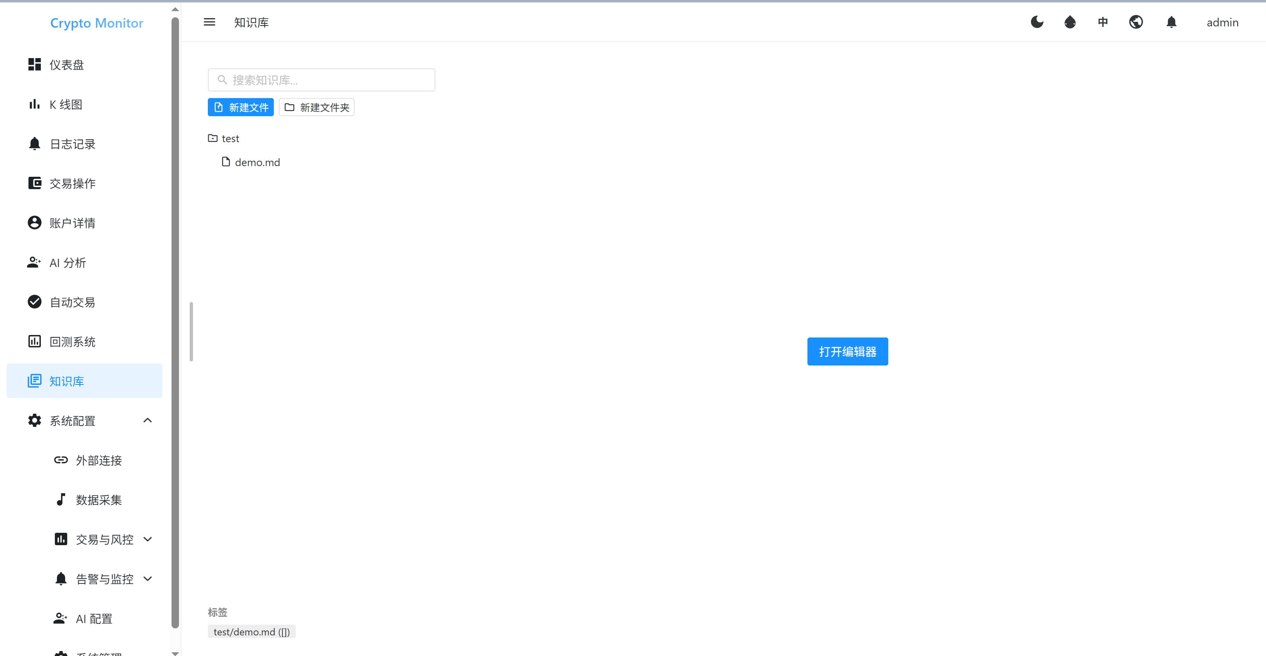This screenshot has width=1266, height=656.
Task: Focus the 搜索知识库 search field
Action: click(321, 80)
